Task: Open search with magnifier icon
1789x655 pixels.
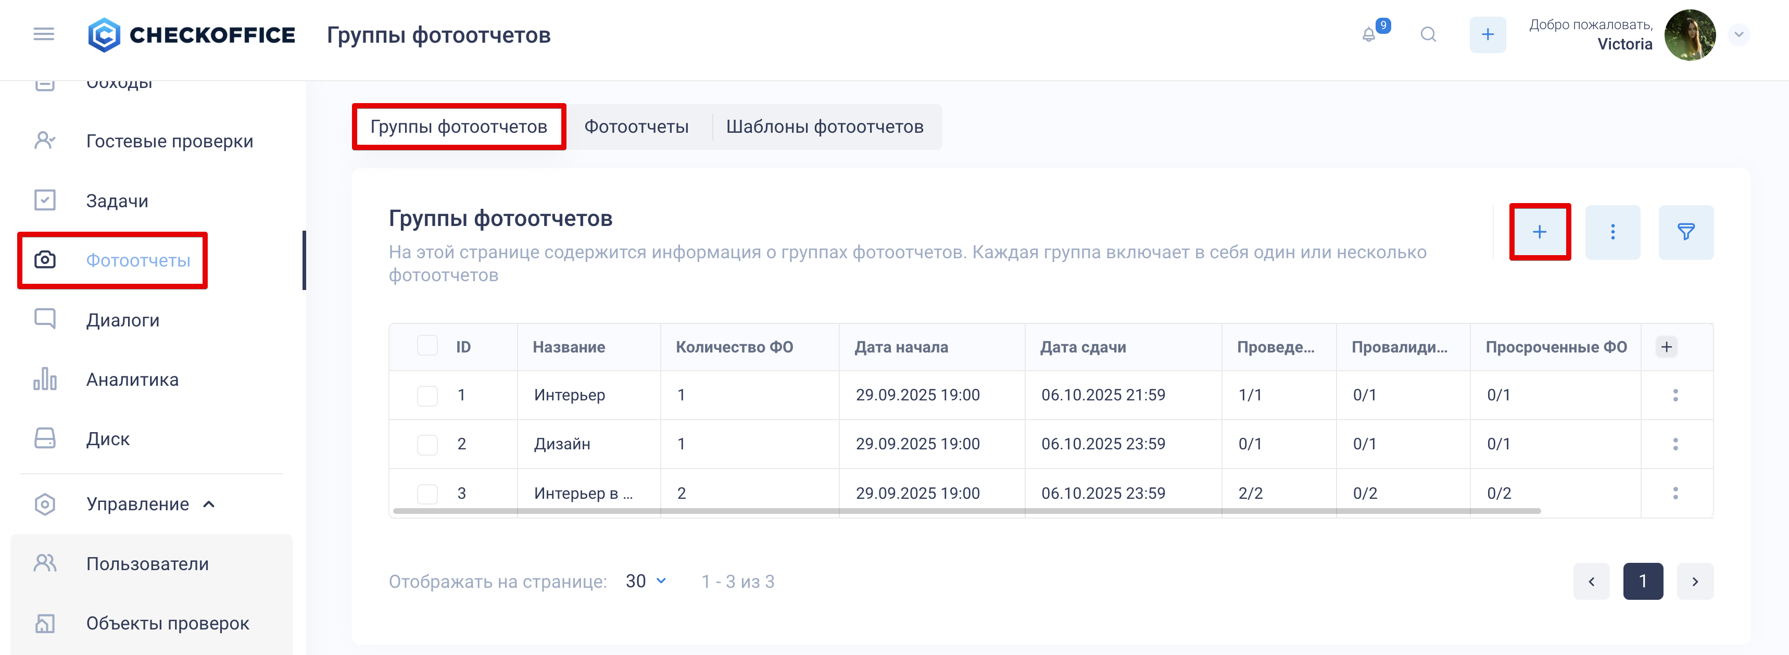Action: point(1428,35)
